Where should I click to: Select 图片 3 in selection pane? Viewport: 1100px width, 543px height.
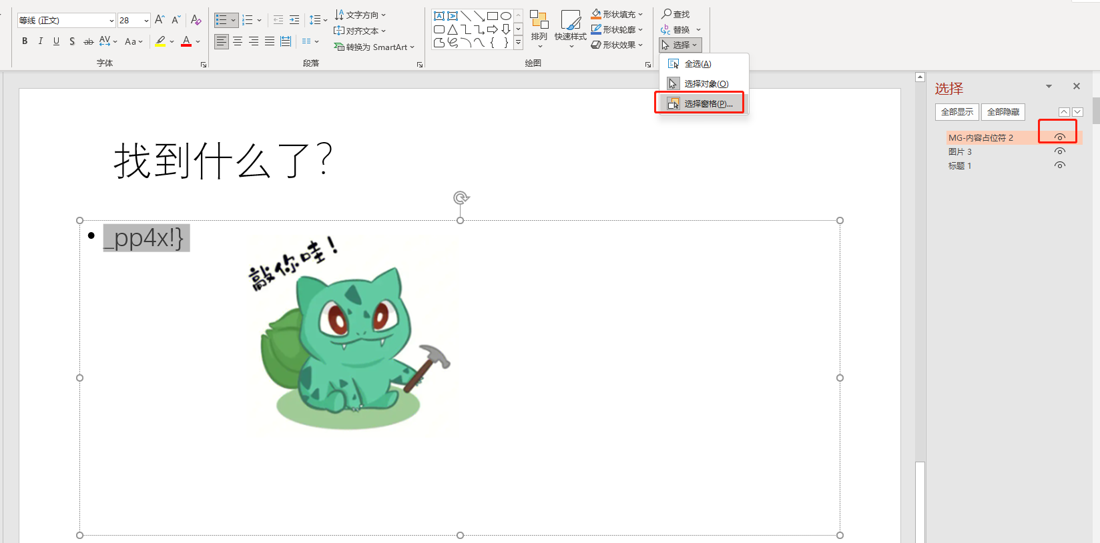[x=960, y=152]
